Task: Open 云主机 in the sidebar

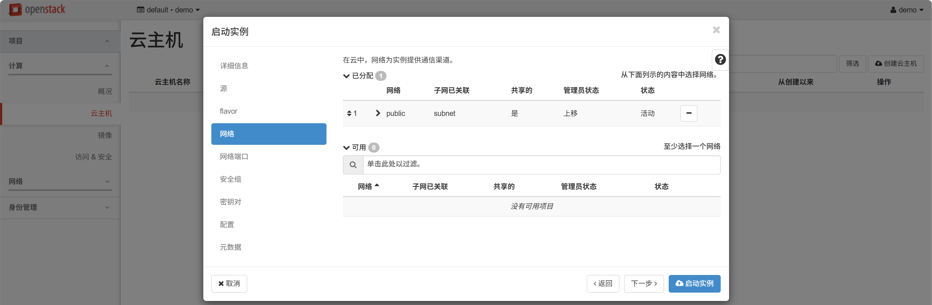Action: click(x=60, y=113)
